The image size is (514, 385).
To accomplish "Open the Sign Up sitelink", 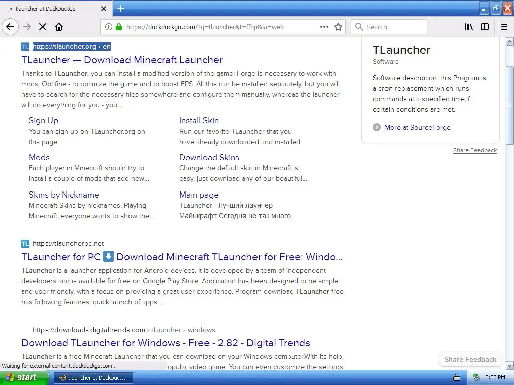I will (x=43, y=120).
